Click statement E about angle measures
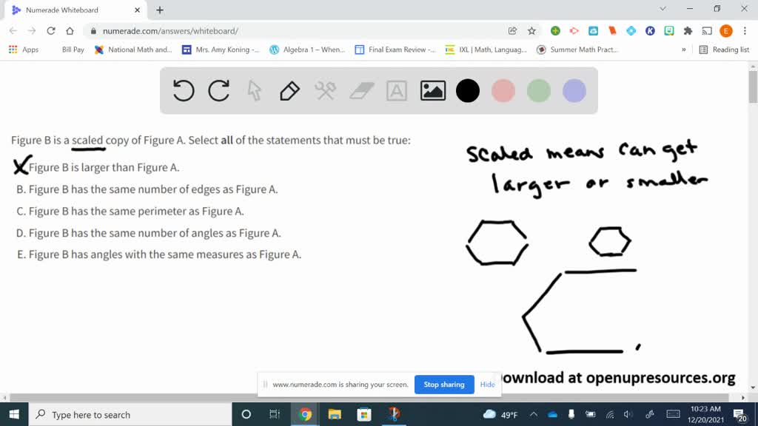This screenshot has width=758, height=426. 158,254
